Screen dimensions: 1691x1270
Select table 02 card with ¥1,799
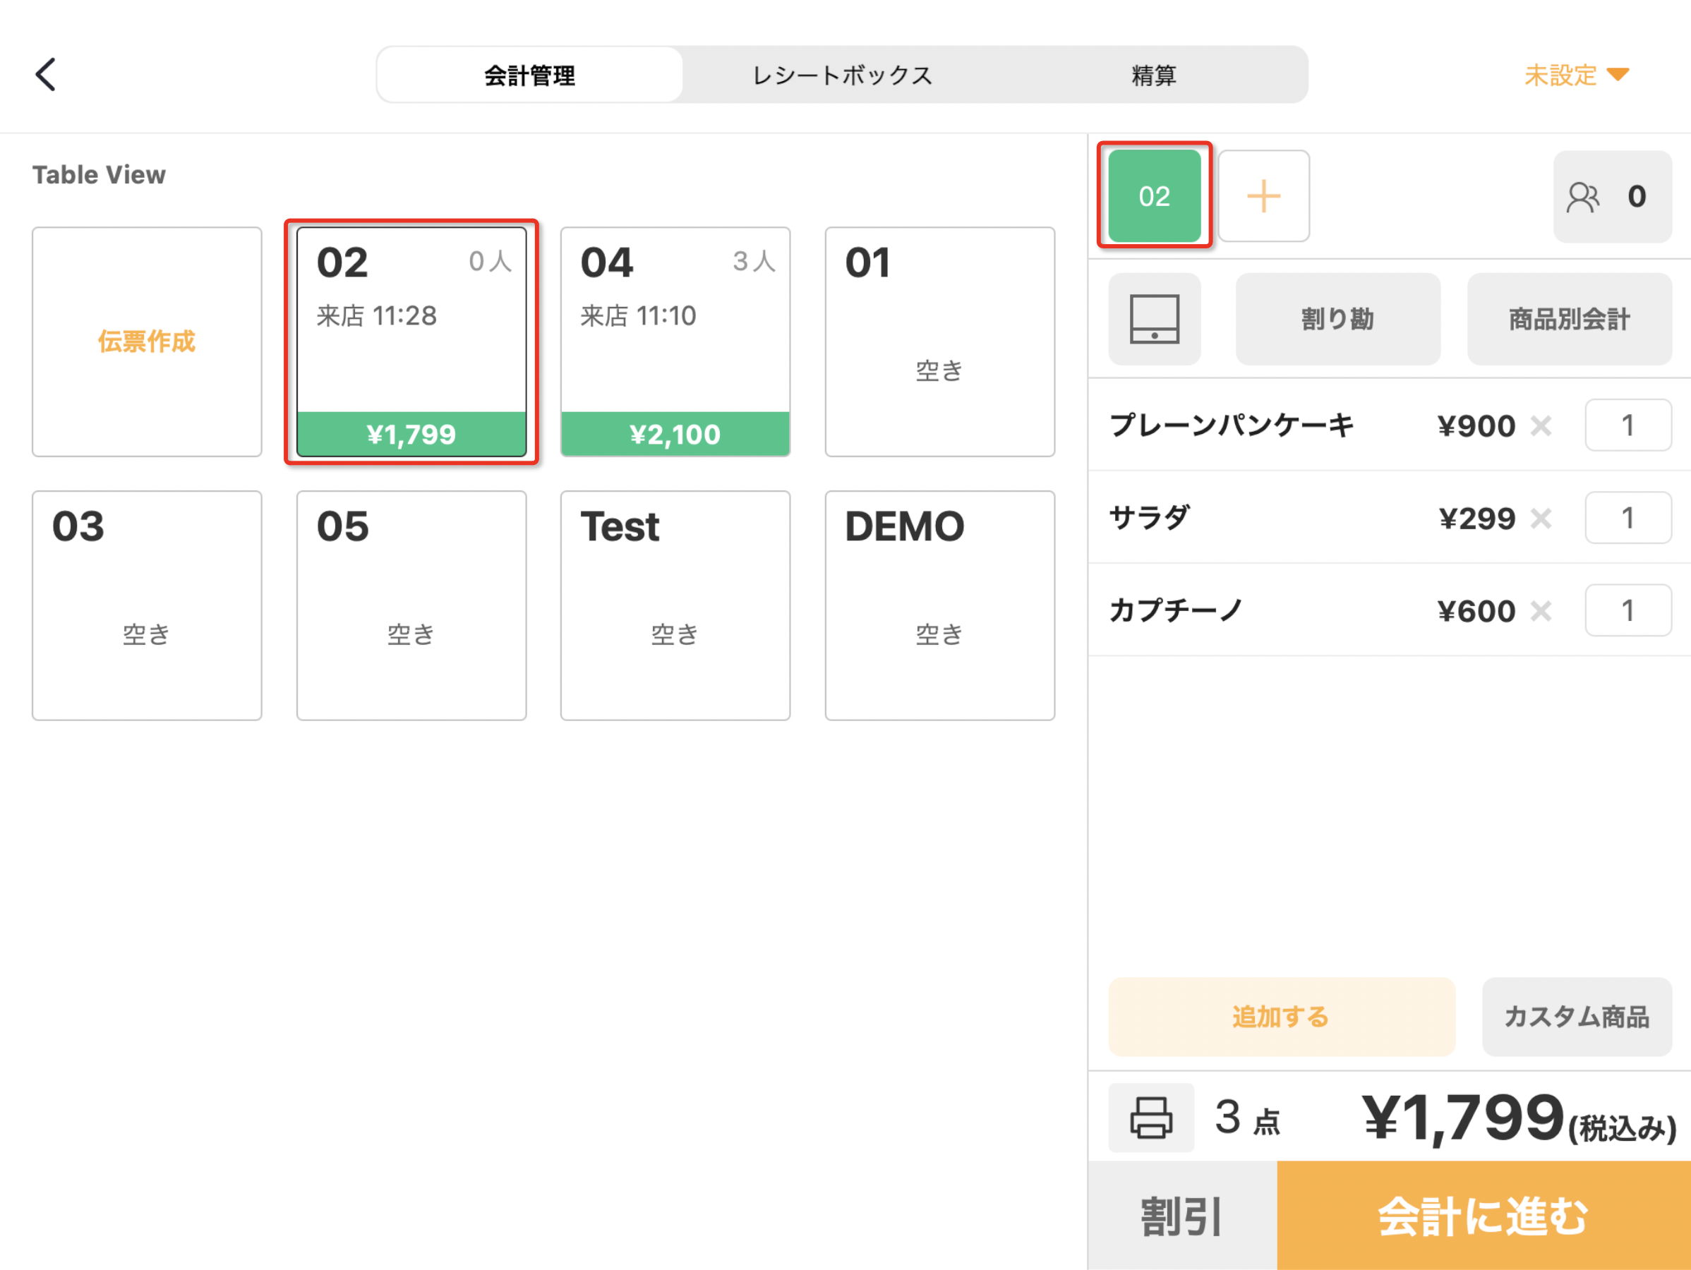411,341
